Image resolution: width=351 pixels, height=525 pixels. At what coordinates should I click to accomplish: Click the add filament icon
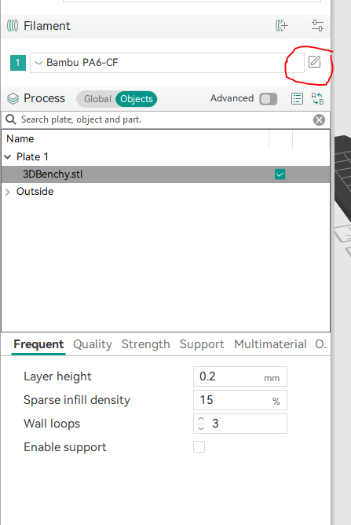tap(281, 25)
